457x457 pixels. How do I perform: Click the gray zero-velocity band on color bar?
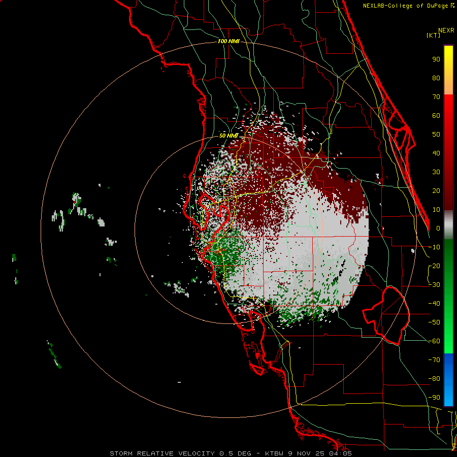coord(448,225)
